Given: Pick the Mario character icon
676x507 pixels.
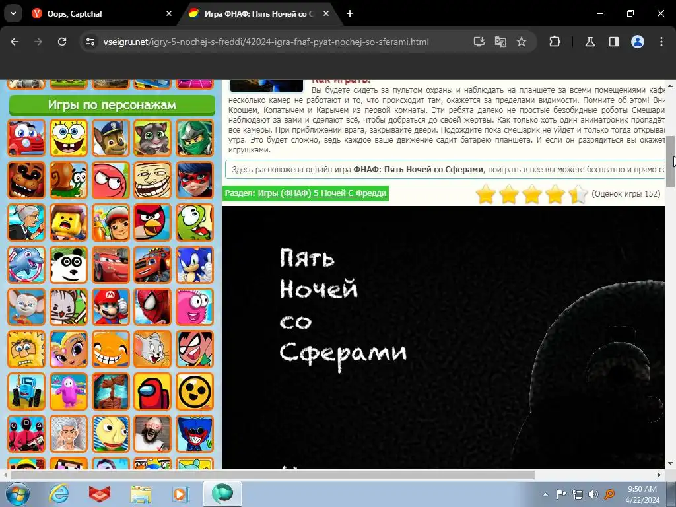Looking at the screenshot, I should click(110, 307).
